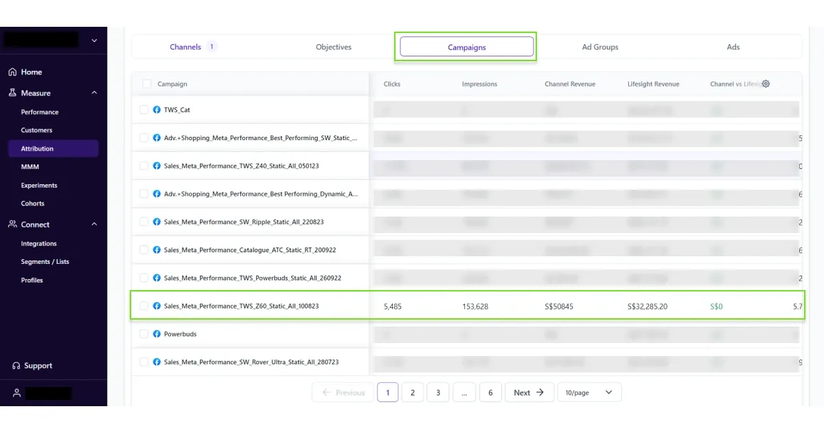824x433 pixels.
Task: Click Next arrow icon in pagination
Action: point(540,392)
